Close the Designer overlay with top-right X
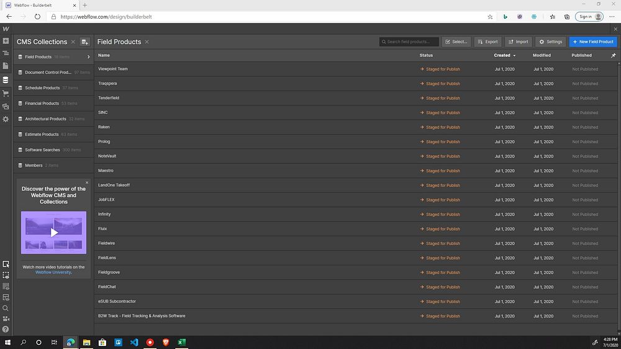 click(x=615, y=29)
